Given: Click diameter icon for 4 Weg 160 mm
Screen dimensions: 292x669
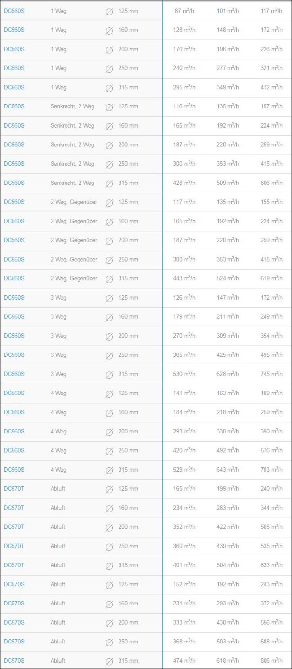Looking at the screenshot, I should click(x=109, y=413).
